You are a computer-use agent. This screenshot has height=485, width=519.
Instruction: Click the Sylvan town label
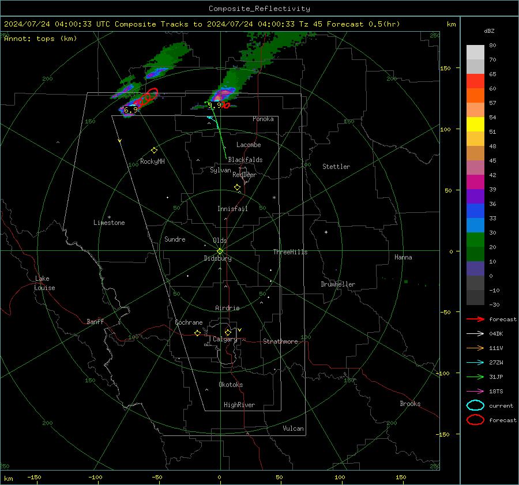tap(220, 170)
